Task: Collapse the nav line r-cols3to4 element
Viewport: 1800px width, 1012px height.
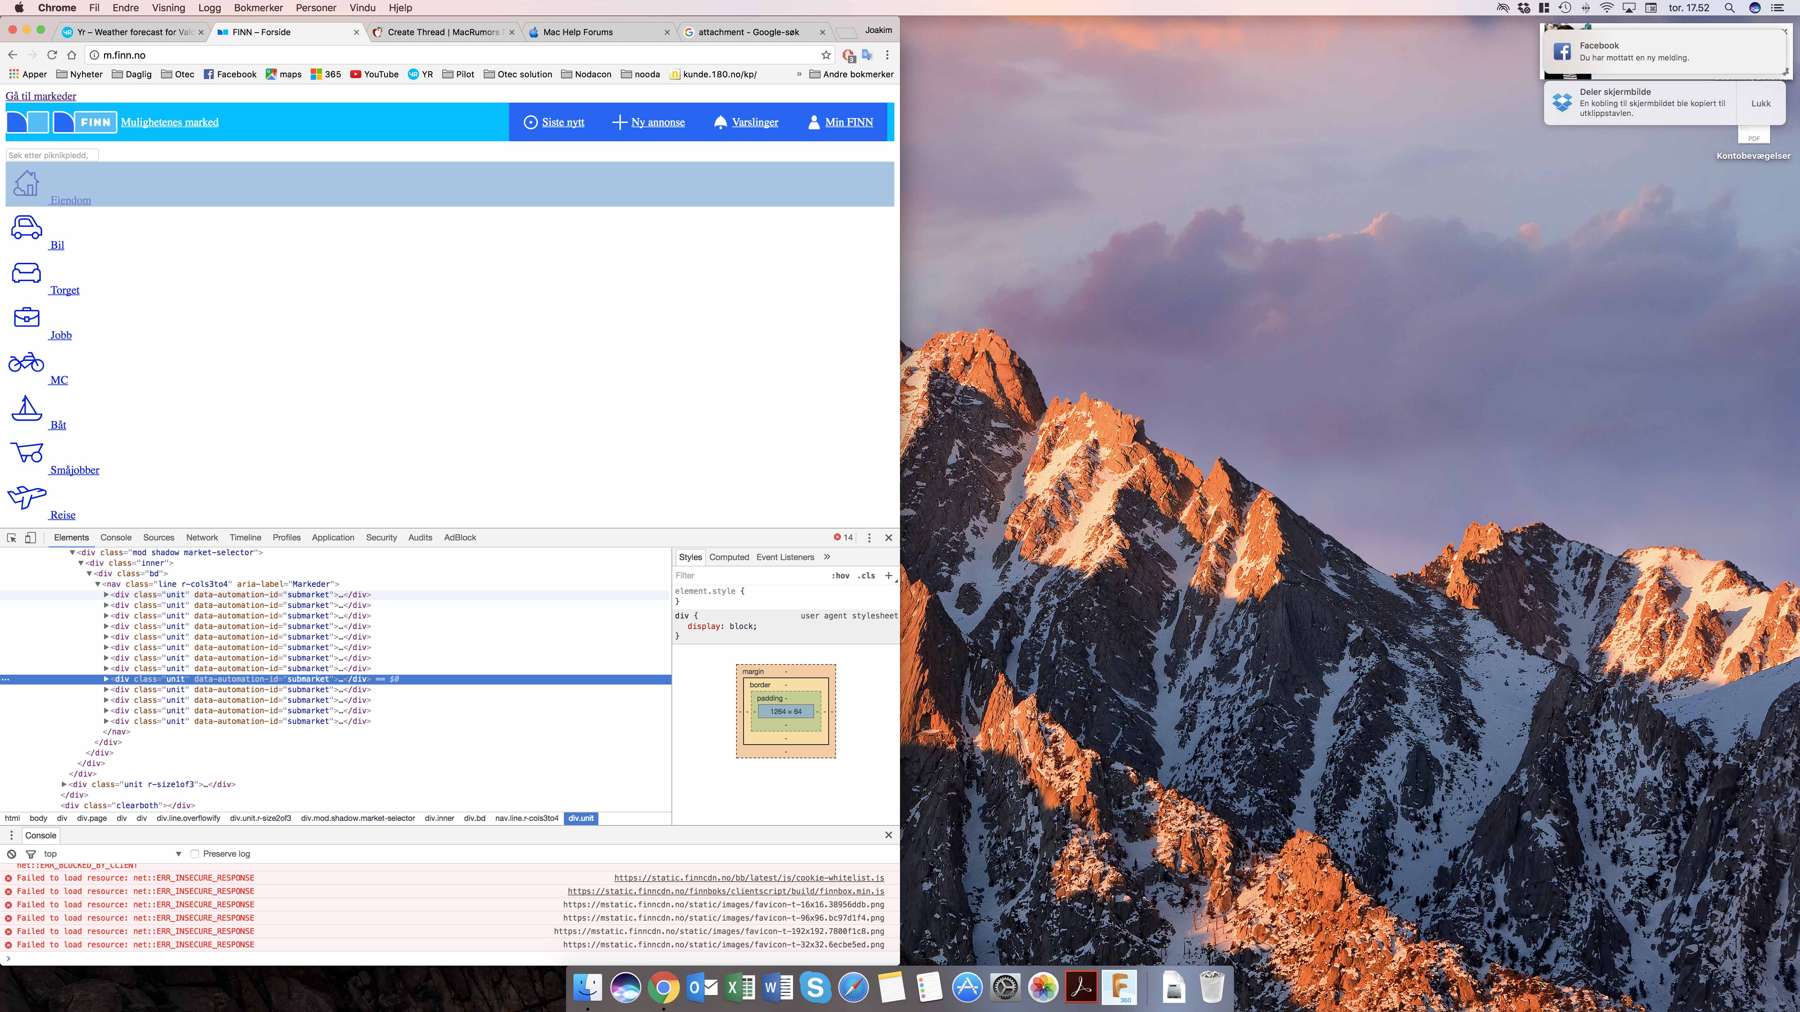Action: click(x=98, y=584)
